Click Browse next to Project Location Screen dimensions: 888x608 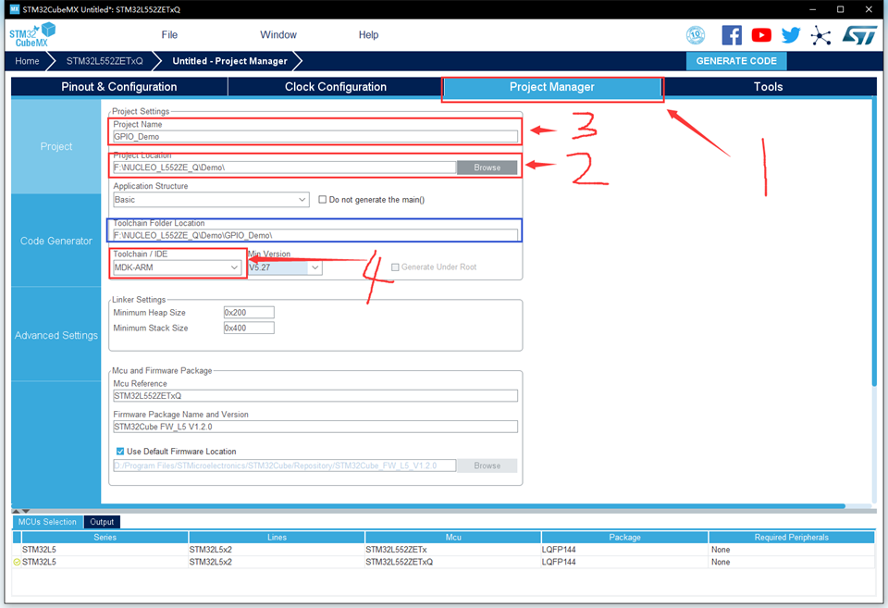pos(487,168)
